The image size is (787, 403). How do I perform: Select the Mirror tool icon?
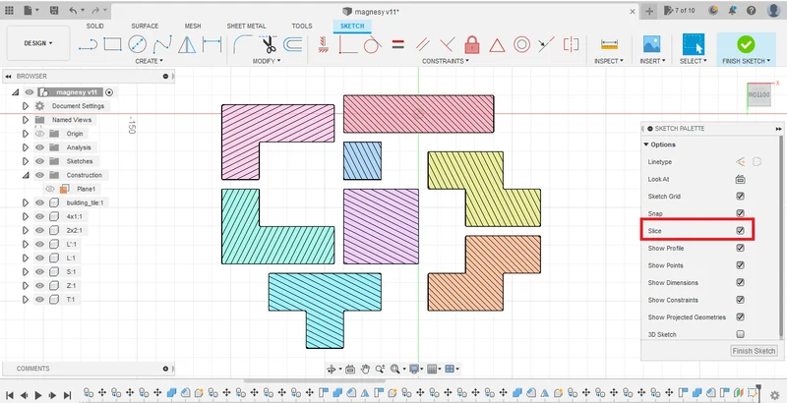(187, 44)
